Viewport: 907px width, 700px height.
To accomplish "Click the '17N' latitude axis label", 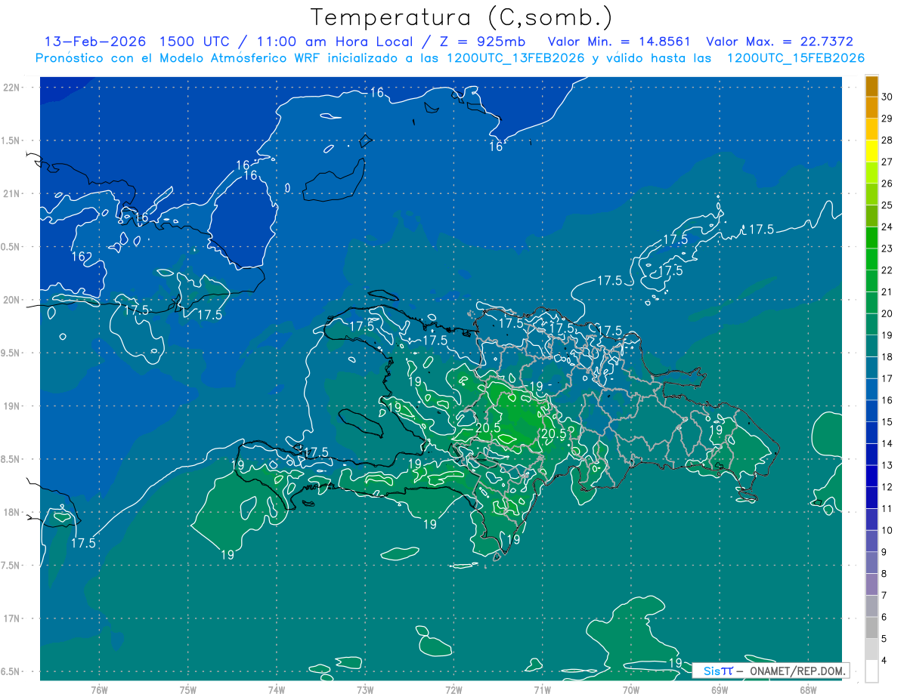I will pos(11,618).
